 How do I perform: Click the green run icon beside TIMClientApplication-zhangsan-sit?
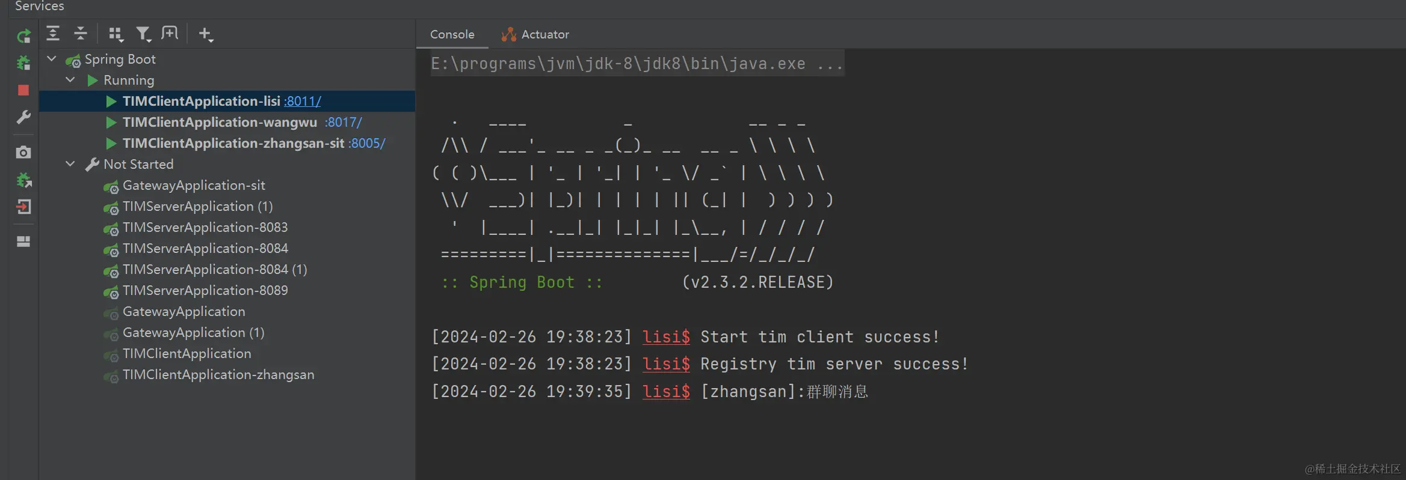pyautogui.click(x=111, y=144)
